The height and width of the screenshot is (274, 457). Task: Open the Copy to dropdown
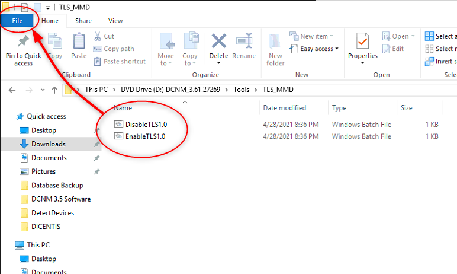190,49
